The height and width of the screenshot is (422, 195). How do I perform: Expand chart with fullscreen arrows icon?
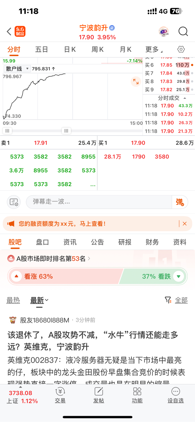tap(136, 82)
